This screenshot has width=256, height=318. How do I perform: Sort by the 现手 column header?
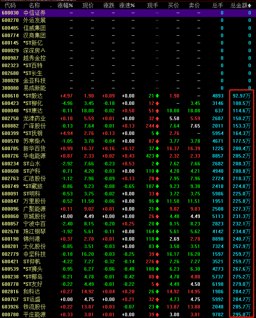tap(153, 5)
